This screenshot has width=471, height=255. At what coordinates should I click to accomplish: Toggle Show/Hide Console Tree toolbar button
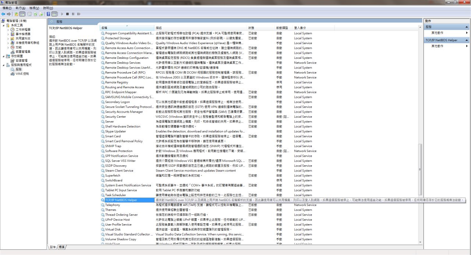click(22, 14)
